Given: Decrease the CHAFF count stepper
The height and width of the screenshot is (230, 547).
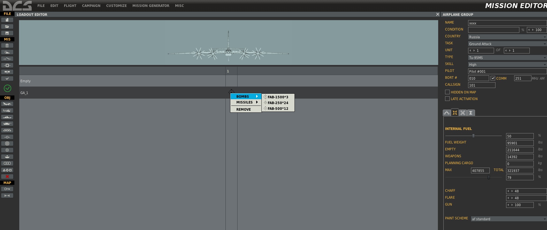Looking at the screenshot, I should coord(508,191).
